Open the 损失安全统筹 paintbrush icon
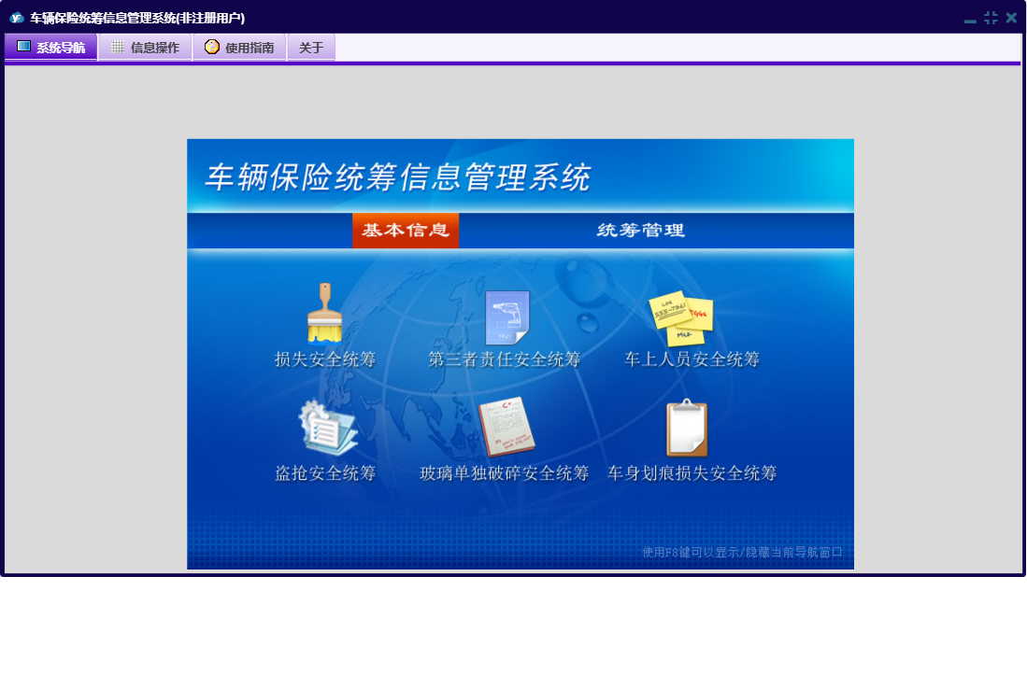 (x=324, y=314)
